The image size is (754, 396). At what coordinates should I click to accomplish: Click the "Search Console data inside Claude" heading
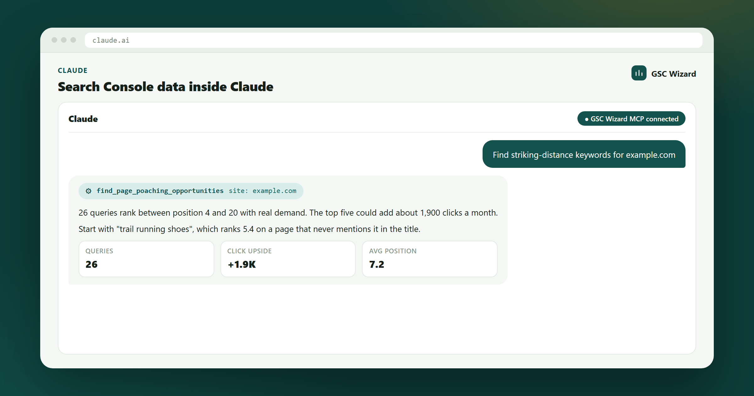point(166,87)
